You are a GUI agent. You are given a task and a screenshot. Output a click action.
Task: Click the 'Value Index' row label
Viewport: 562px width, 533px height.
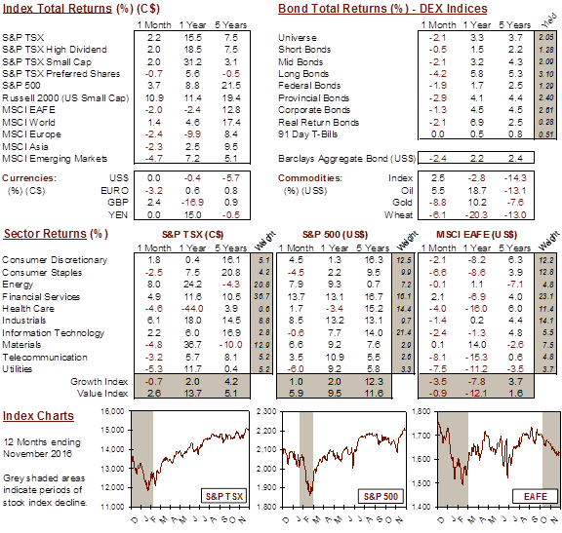click(102, 394)
